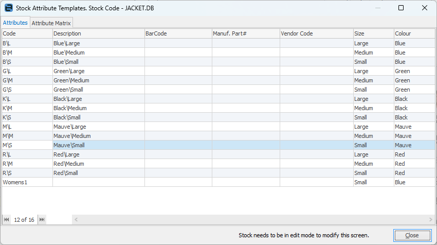Image resolution: width=437 pixels, height=245 pixels.
Task: Select the G\L code cell
Action: coord(27,71)
